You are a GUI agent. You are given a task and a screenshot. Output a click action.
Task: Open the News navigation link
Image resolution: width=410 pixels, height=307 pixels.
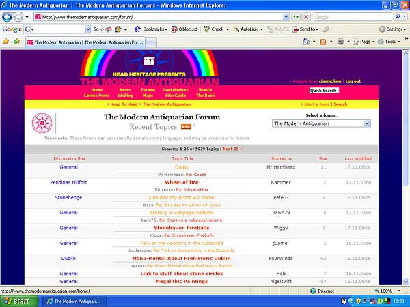125,90
